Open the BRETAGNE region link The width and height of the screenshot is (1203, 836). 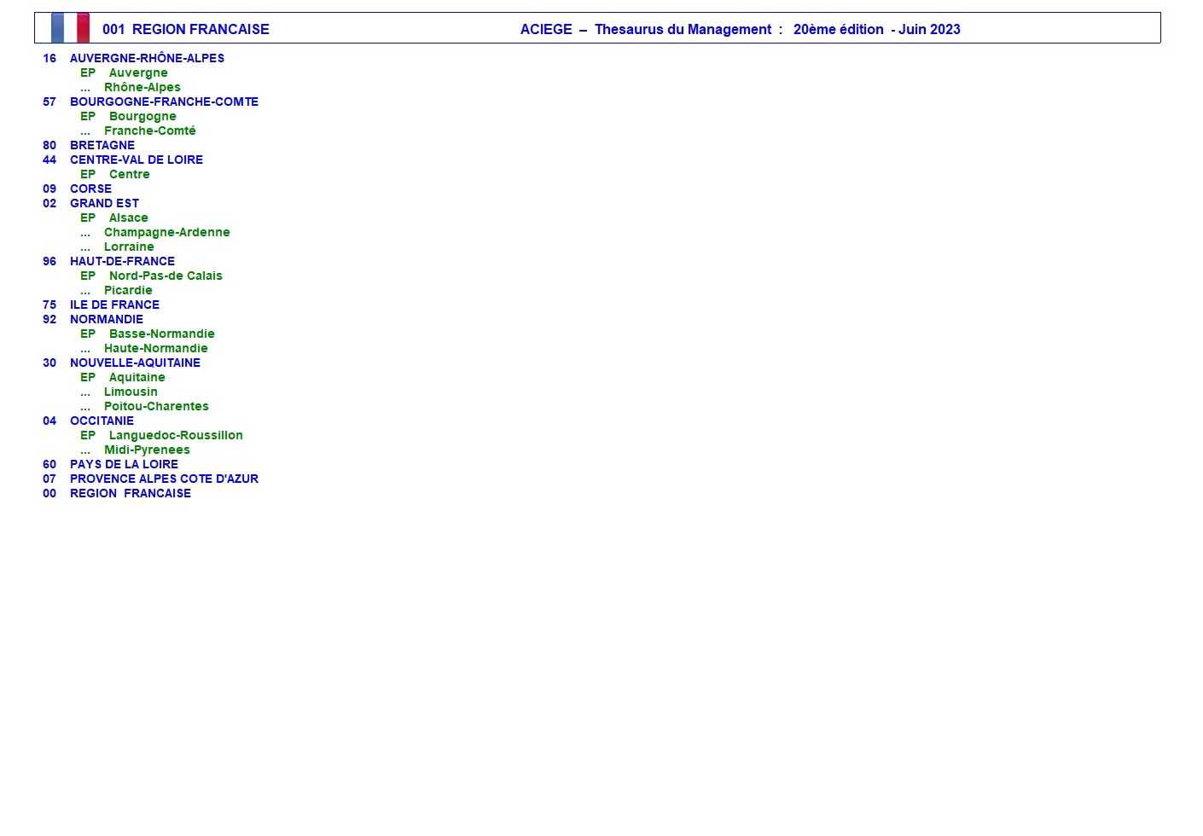pos(102,145)
